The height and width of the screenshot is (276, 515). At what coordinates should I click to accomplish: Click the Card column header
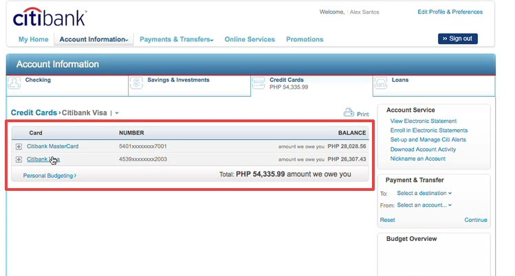(36, 133)
